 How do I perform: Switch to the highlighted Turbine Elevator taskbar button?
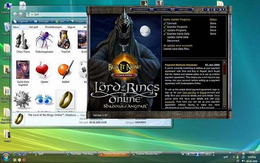[x=114, y=154]
